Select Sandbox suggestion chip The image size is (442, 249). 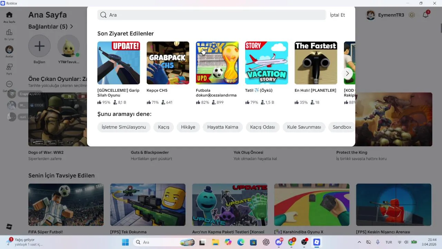point(342,127)
